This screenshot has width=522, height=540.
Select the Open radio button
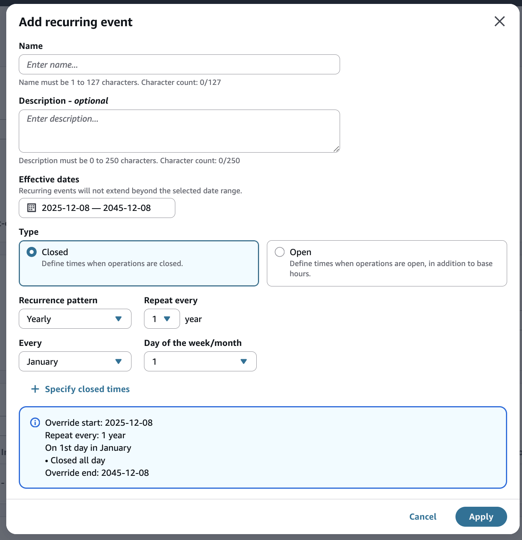[279, 252]
